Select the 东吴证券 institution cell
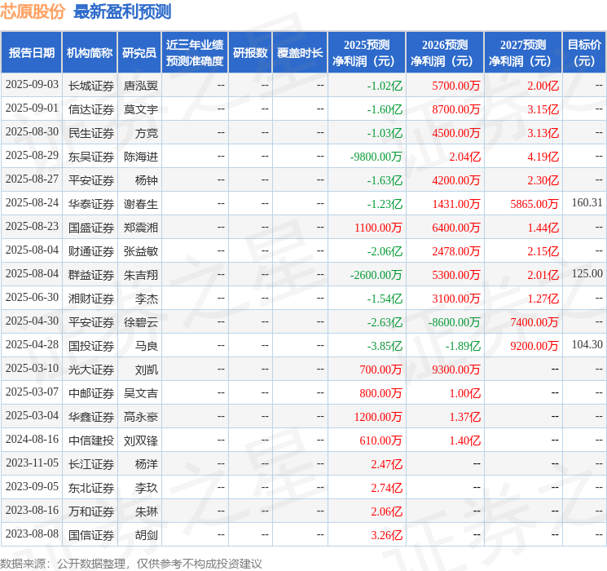607x571 pixels. click(91, 157)
